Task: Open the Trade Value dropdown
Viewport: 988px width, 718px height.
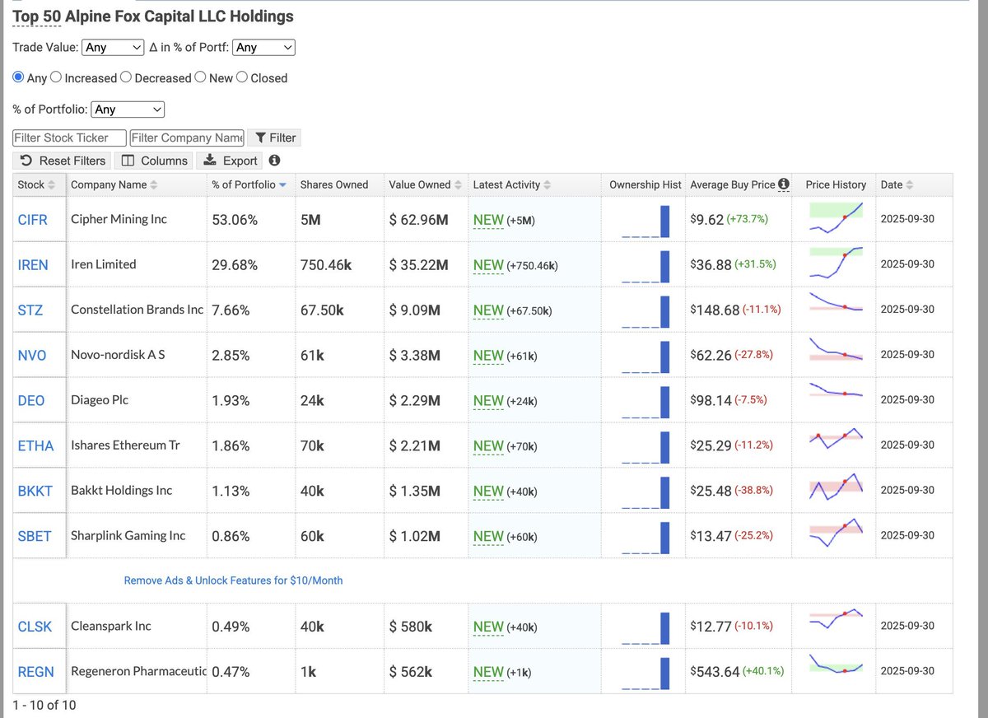Action: [x=114, y=48]
